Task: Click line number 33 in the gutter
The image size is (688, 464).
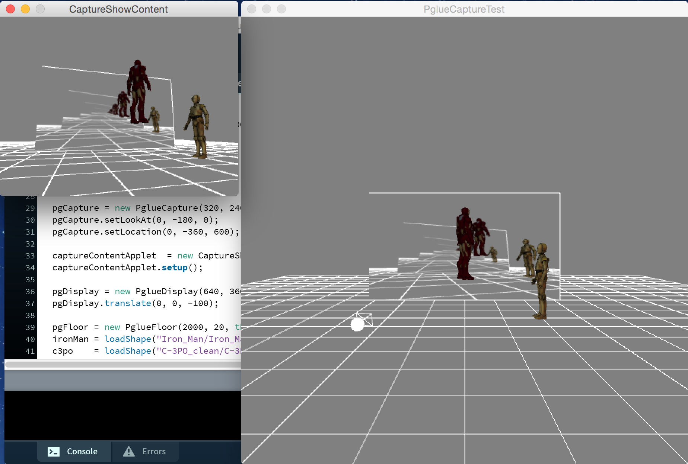Action: (x=30, y=256)
